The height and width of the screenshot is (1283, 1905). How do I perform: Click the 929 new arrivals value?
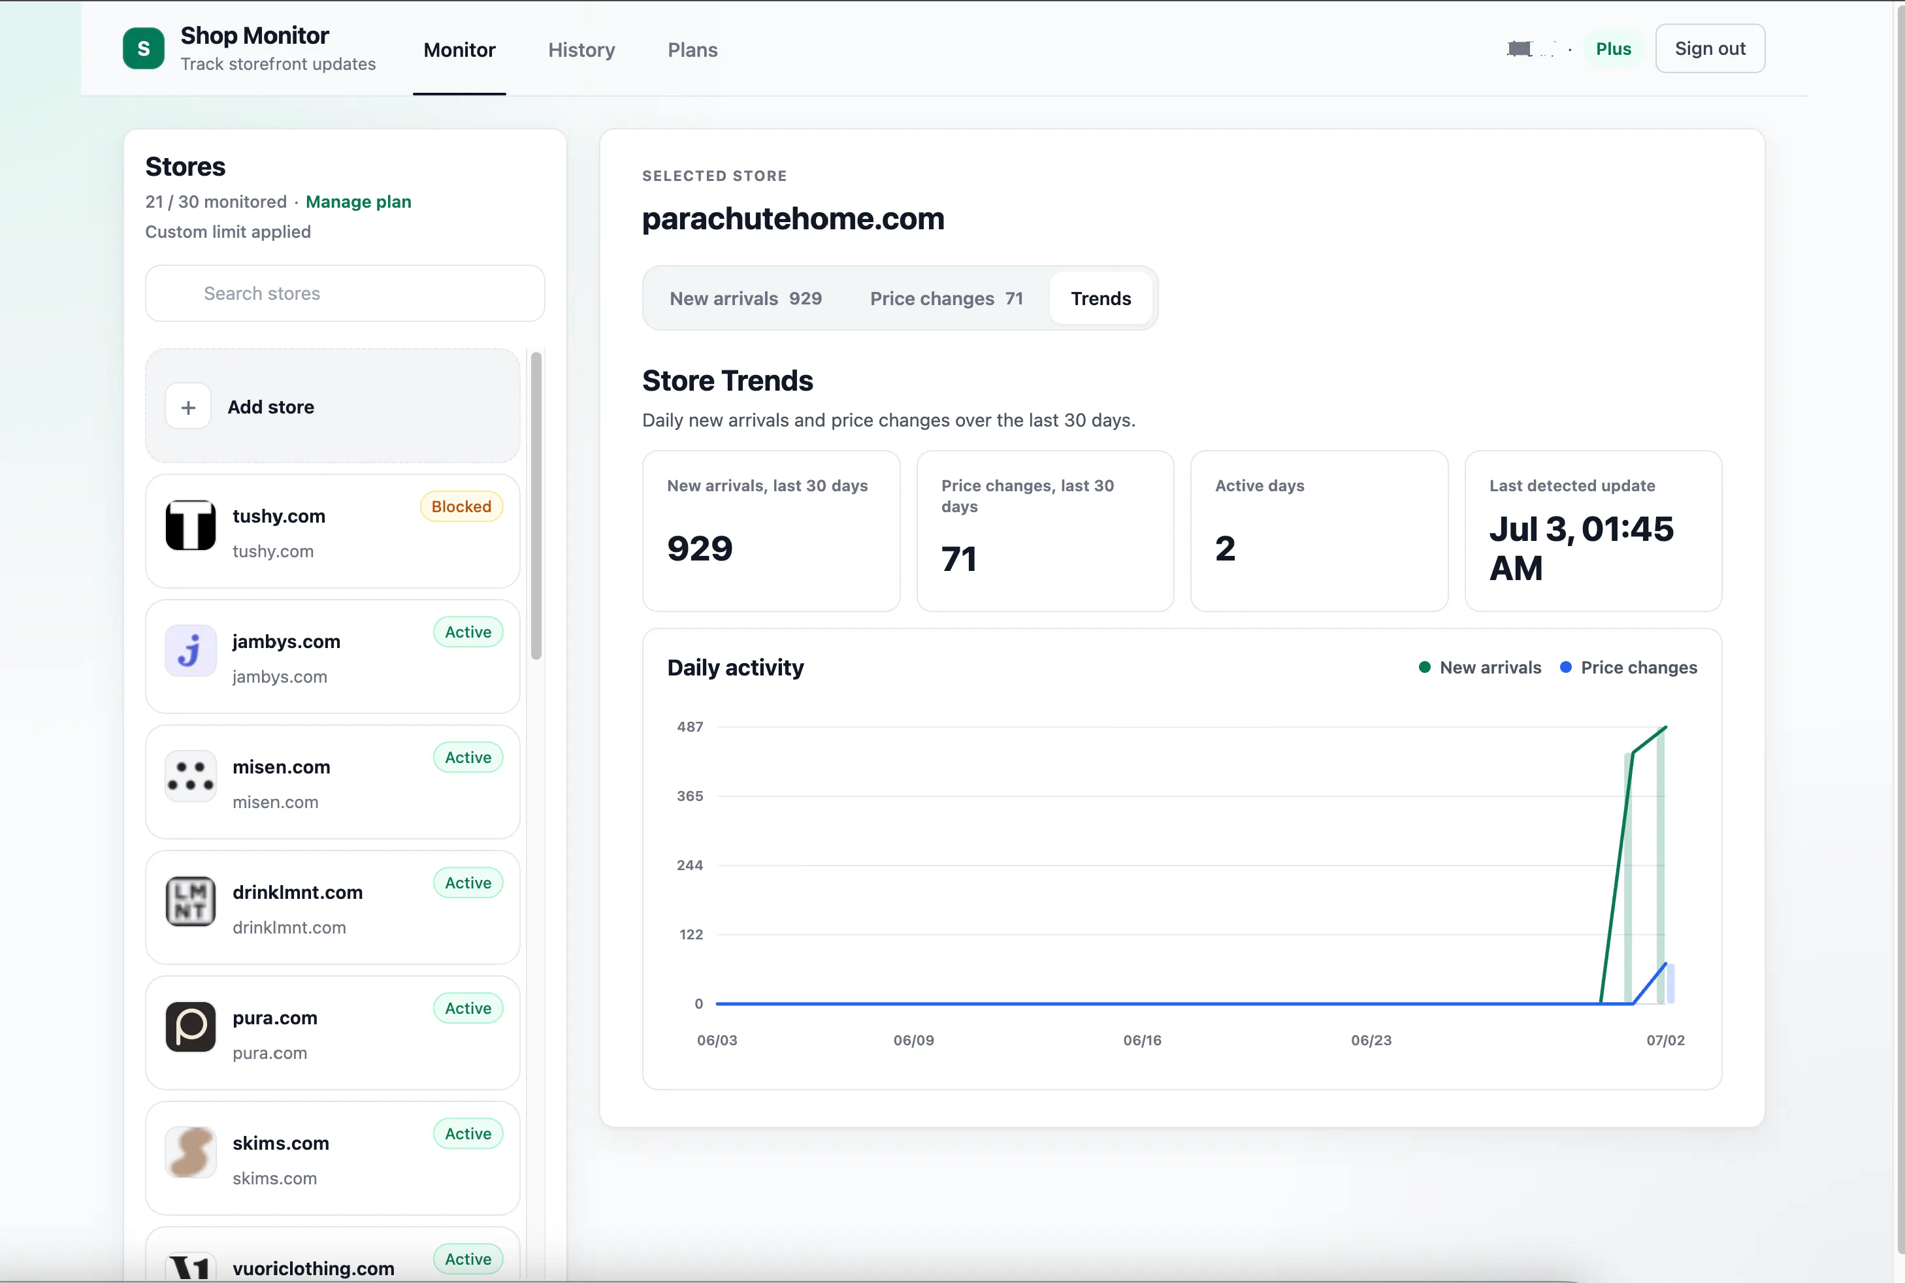point(699,547)
